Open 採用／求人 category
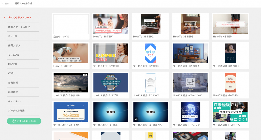The image size is (261, 140). coord(14,45)
